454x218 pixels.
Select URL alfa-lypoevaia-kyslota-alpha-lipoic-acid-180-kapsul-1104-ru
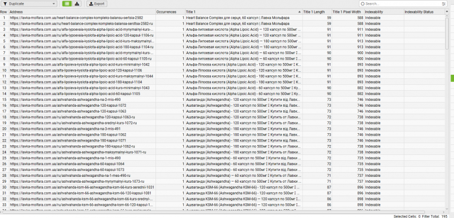click(x=82, y=47)
